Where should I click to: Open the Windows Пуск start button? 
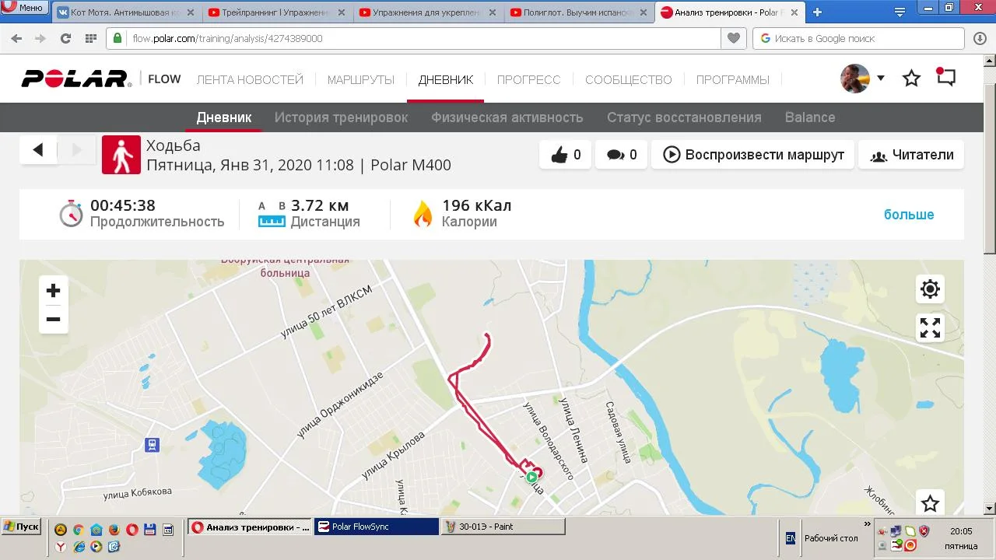pos(21,527)
